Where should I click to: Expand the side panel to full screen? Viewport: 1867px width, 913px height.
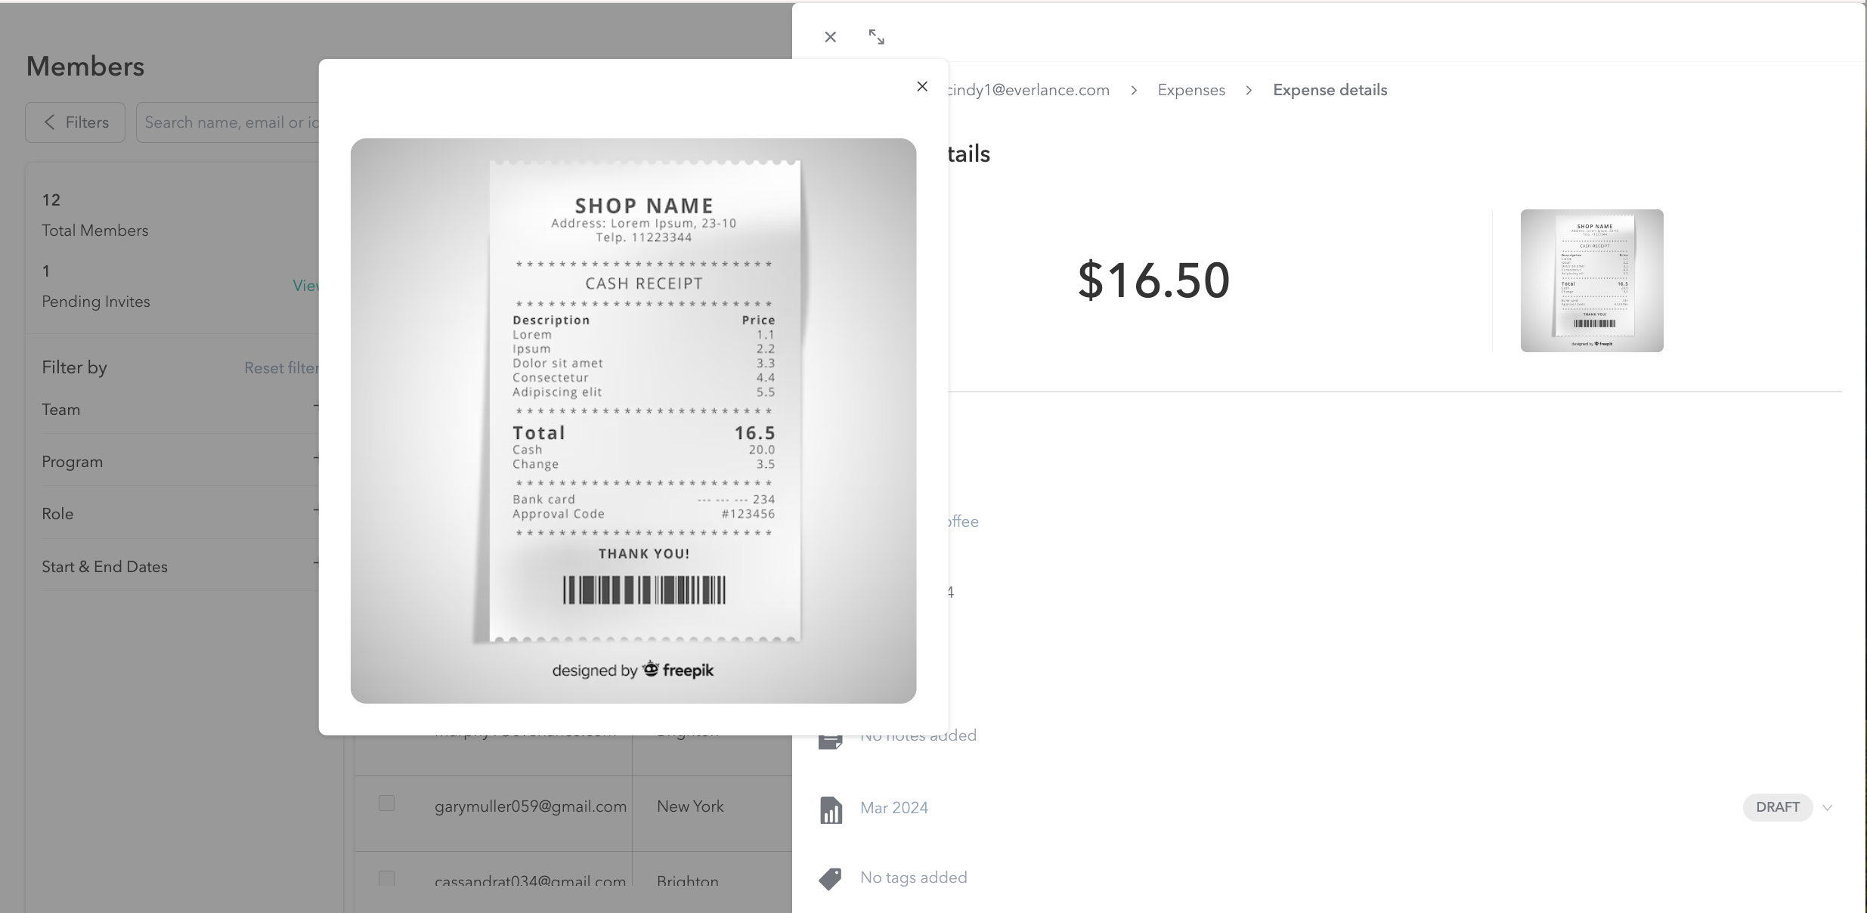coord(876,37)
